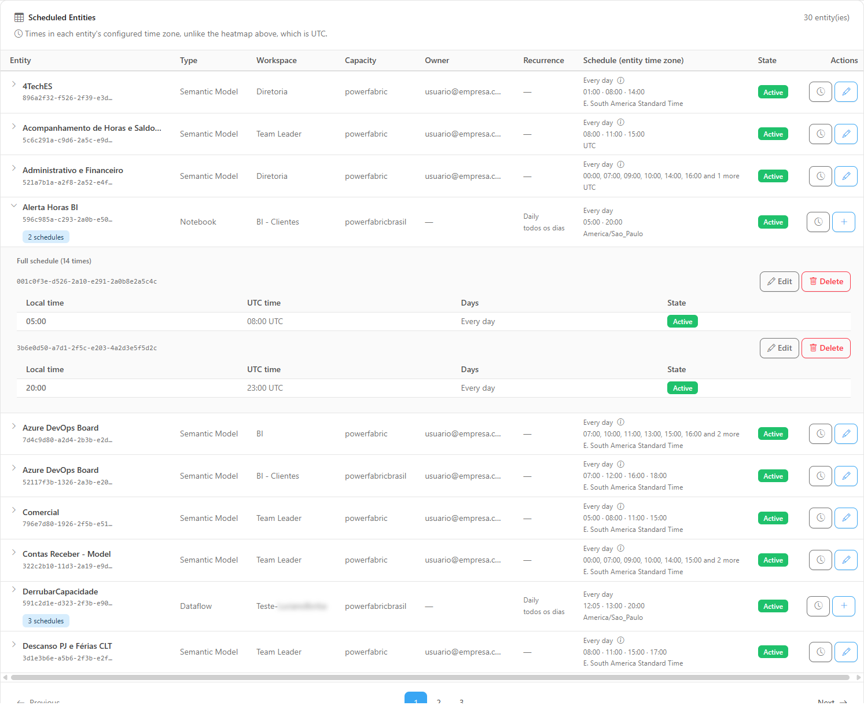
Task: Open schedule history clock for 4TechES
Action: pos(820,92)
